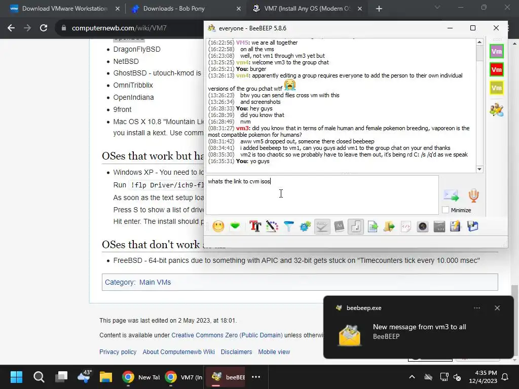Go back in the browser
The width and height of the screenshot is (519, 389).
(x=11, y=28)
